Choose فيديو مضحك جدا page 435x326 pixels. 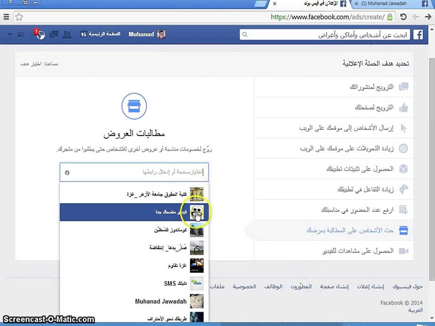click(134, 212)
